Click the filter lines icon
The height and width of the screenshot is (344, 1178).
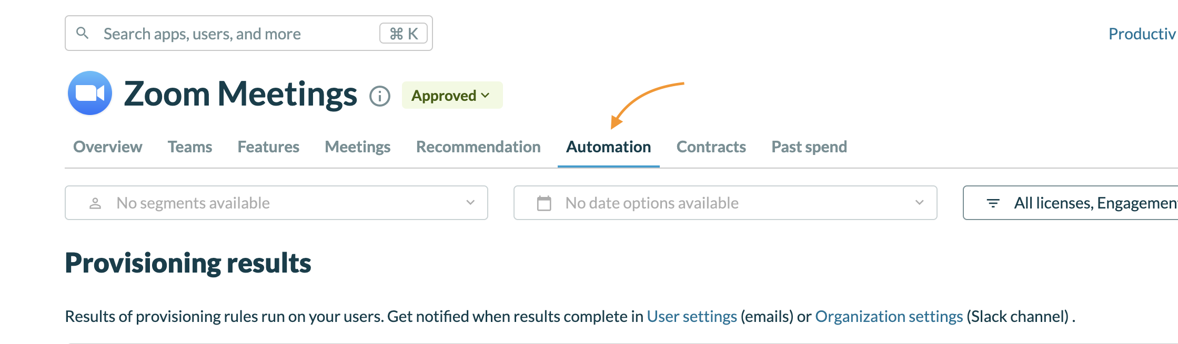pos(993,203)
